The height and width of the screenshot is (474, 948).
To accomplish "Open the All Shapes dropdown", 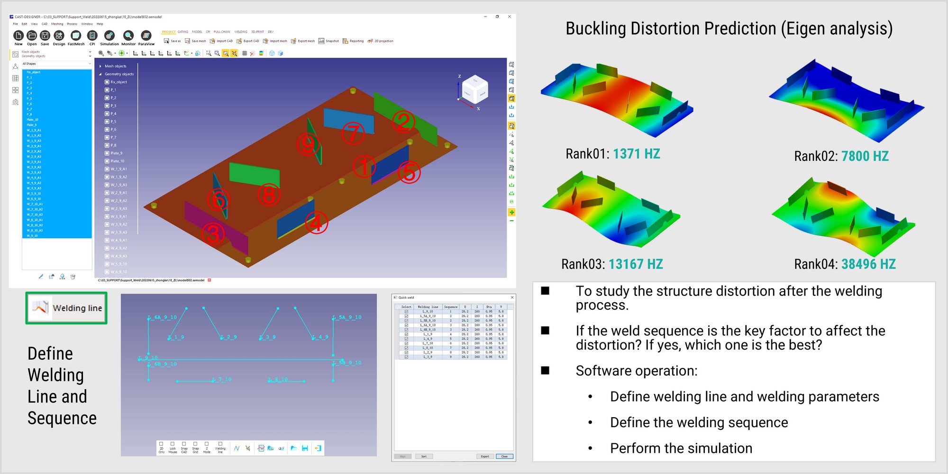I will 56,63.
